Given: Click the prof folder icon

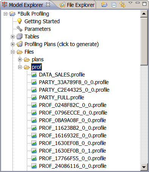Looking at the screenshot, I should [27, 67].
